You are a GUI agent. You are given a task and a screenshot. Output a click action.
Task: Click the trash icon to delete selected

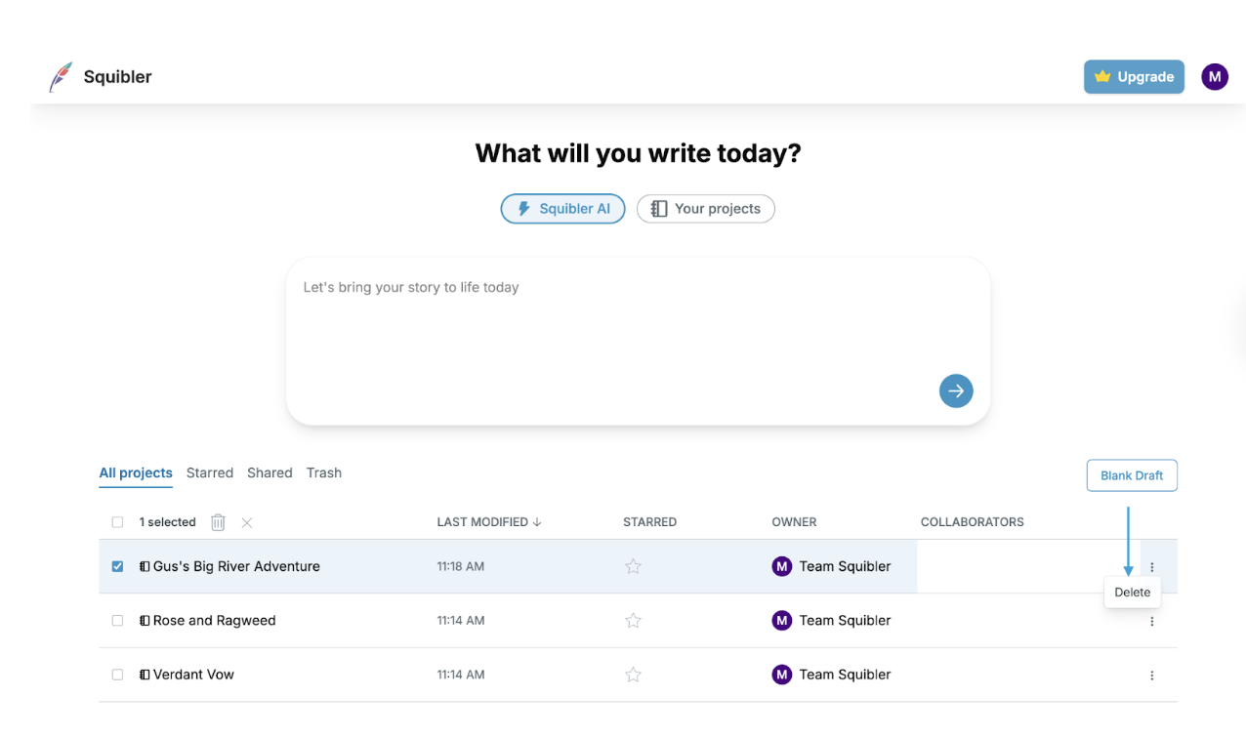pos(218,522)
